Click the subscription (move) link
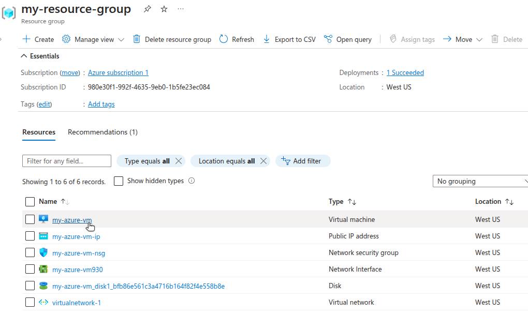The width and height of the screenshot is (528, 314). (x=70, y=73)
